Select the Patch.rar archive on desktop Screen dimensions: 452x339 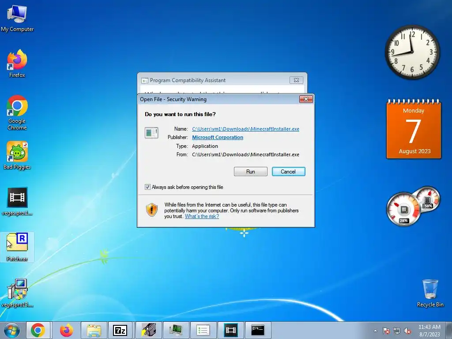[17, 247]
